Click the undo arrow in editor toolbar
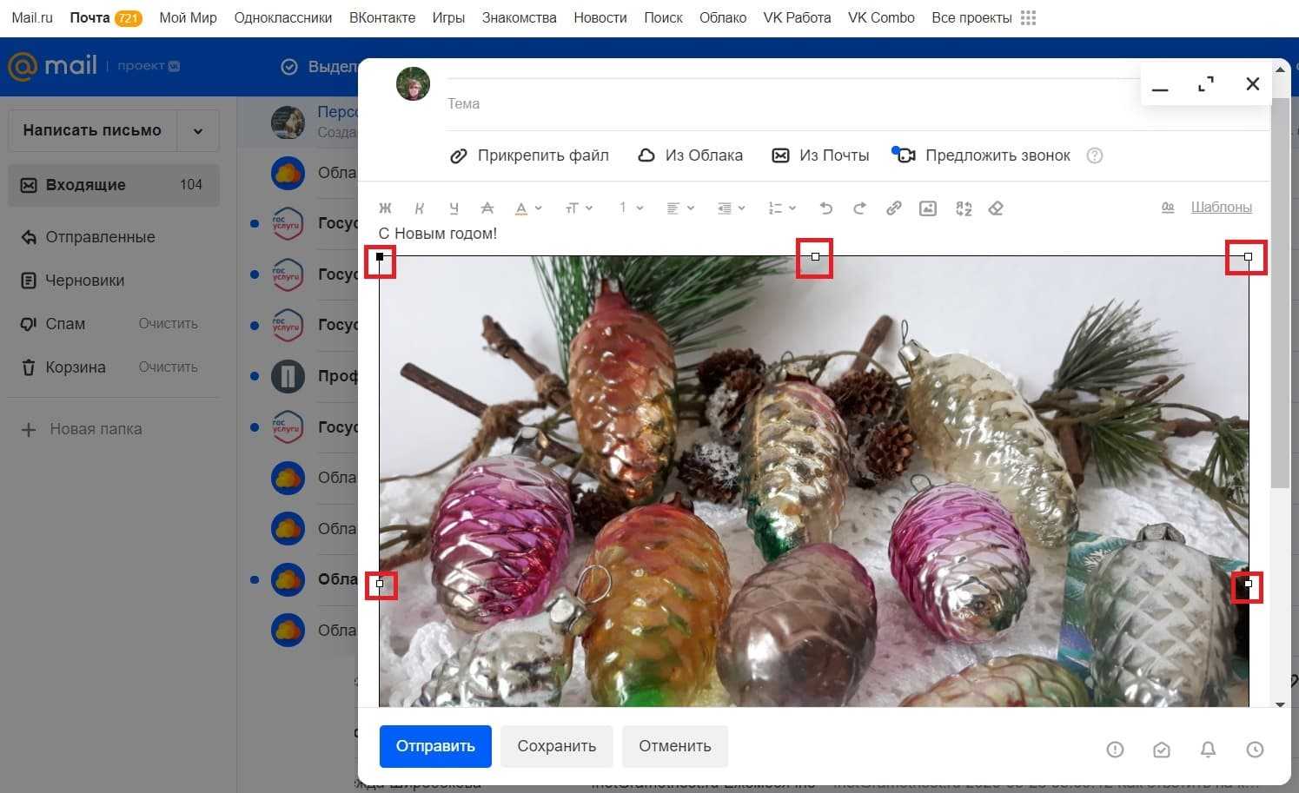 point(825,208)
